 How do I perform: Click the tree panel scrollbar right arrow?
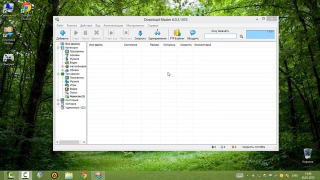84,142
